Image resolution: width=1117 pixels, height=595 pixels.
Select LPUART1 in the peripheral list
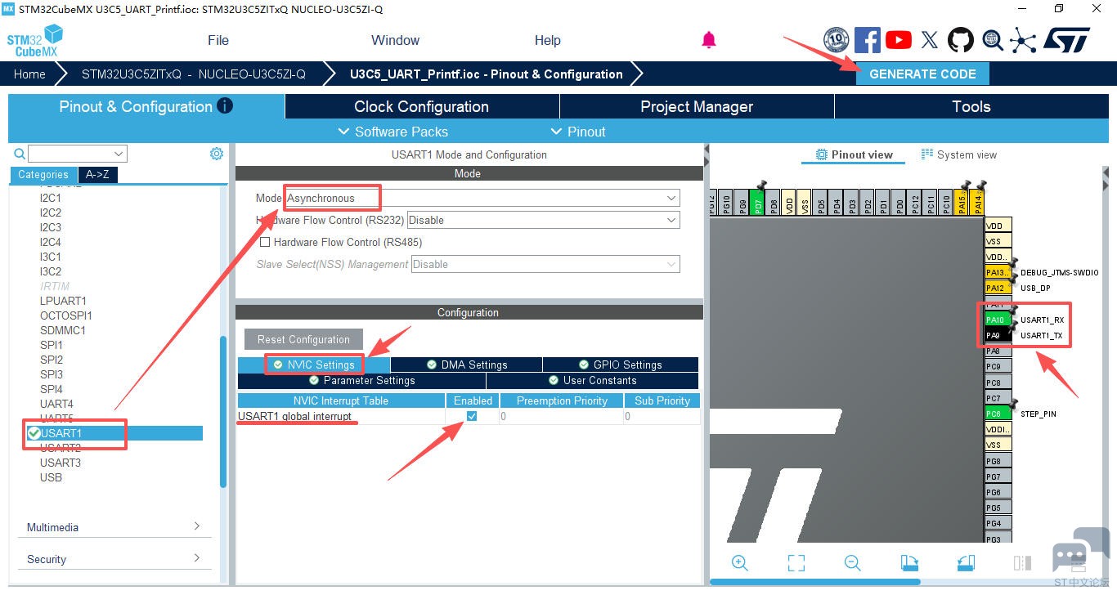tap(63, 301)
